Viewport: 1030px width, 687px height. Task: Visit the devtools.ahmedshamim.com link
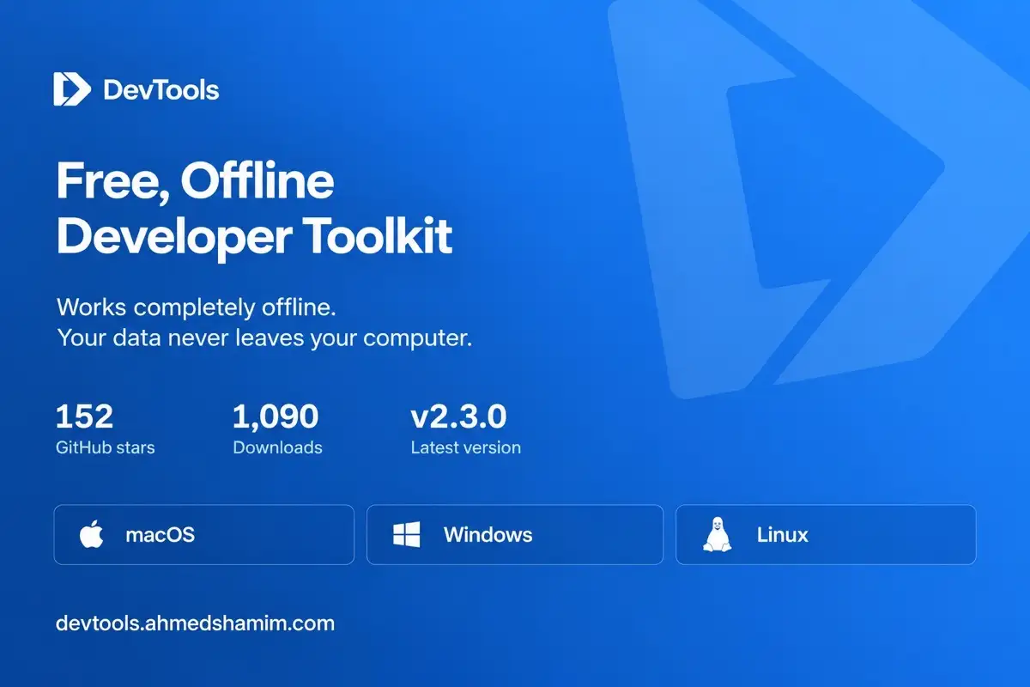pos(196,623)
